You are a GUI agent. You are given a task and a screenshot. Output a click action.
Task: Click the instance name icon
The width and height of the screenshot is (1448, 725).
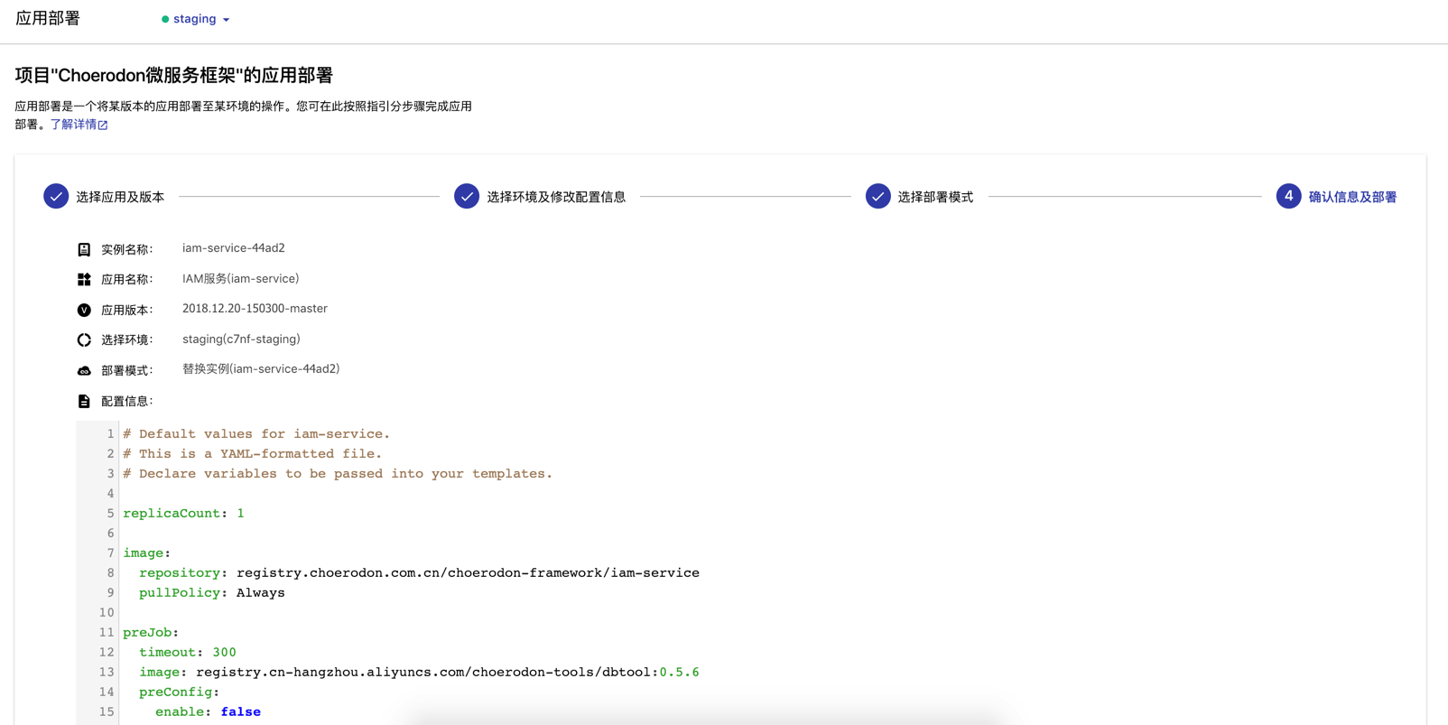pyautogui.click(x=84, y=249)
